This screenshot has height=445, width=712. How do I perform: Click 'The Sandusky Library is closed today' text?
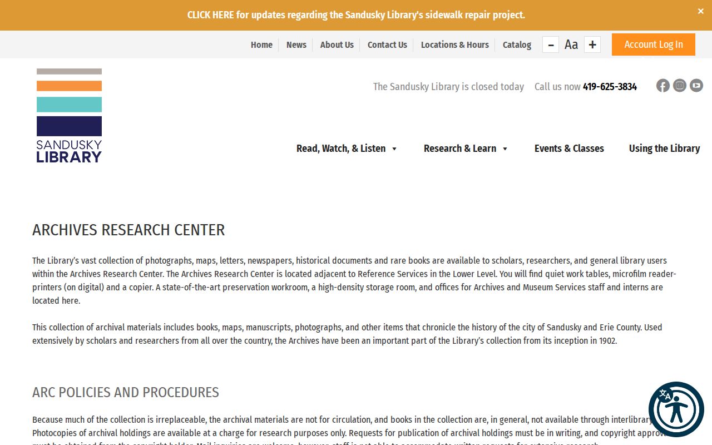click(x=448, y=87)
